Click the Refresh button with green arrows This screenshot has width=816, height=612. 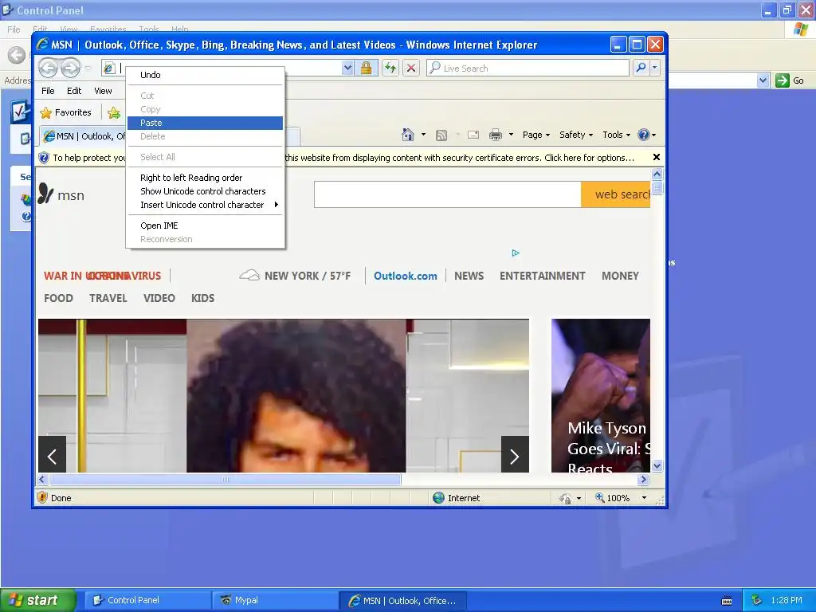390,69
